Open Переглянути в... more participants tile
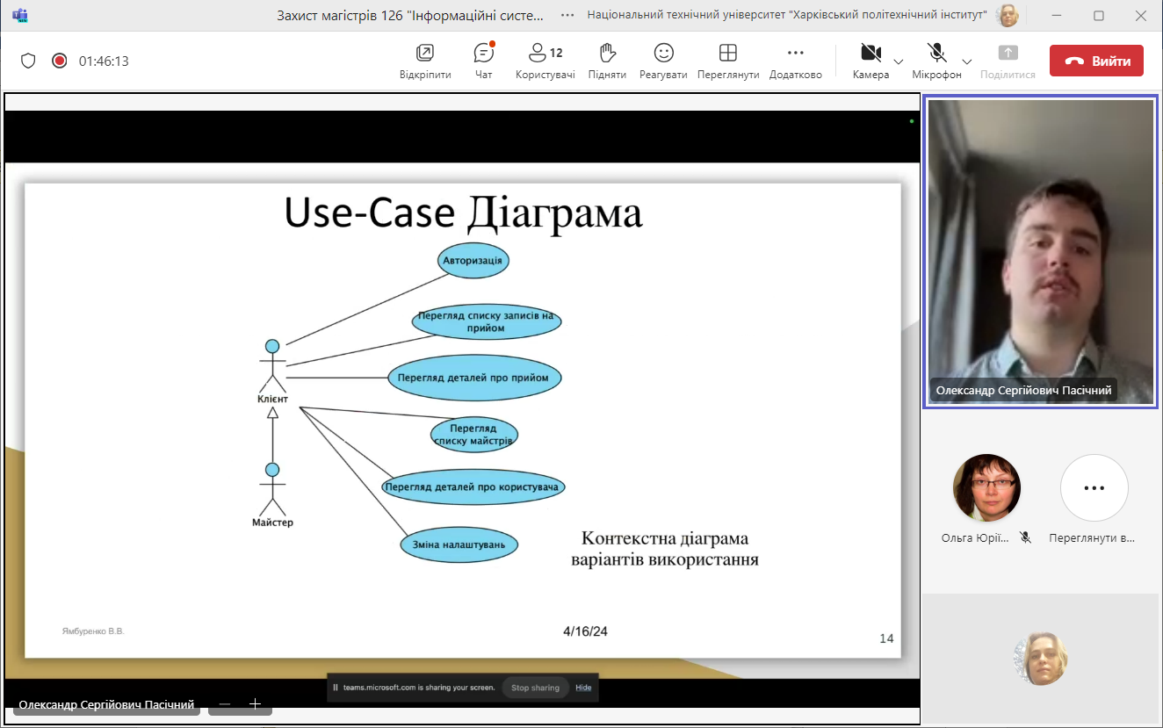Screen dimensions: 1163x728 [1094, 488]
